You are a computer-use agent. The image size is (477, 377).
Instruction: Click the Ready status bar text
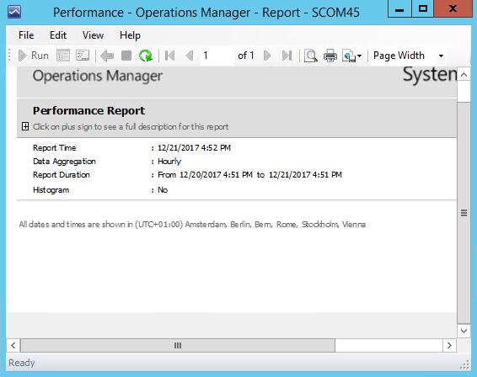[22, 363]
